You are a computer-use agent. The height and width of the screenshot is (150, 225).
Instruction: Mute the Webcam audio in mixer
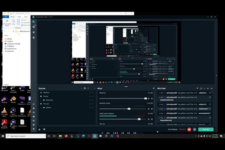click(148, 98)
